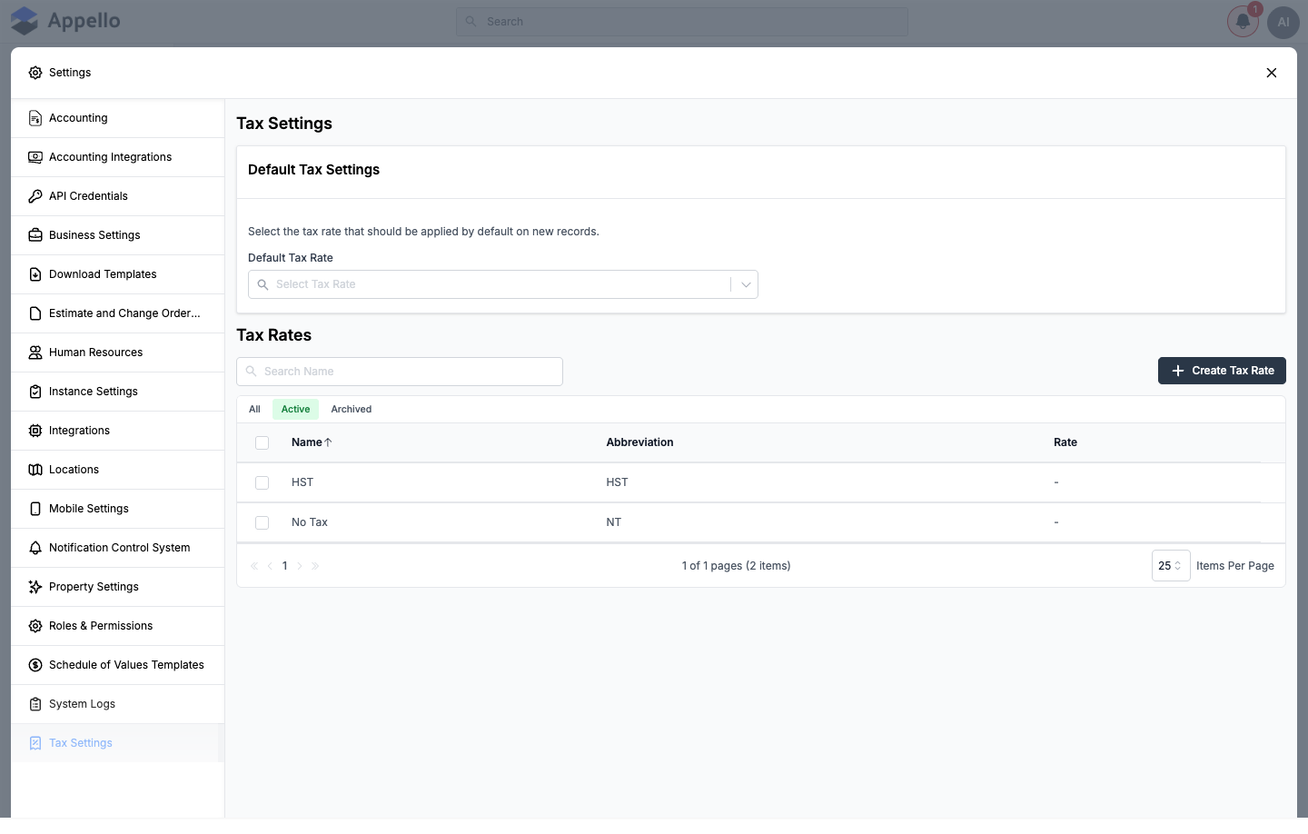The height and width of the screenshot is (834, 1308).
Task: Click the Accounting Integrations icon
Action: click(x=35, y=157)
